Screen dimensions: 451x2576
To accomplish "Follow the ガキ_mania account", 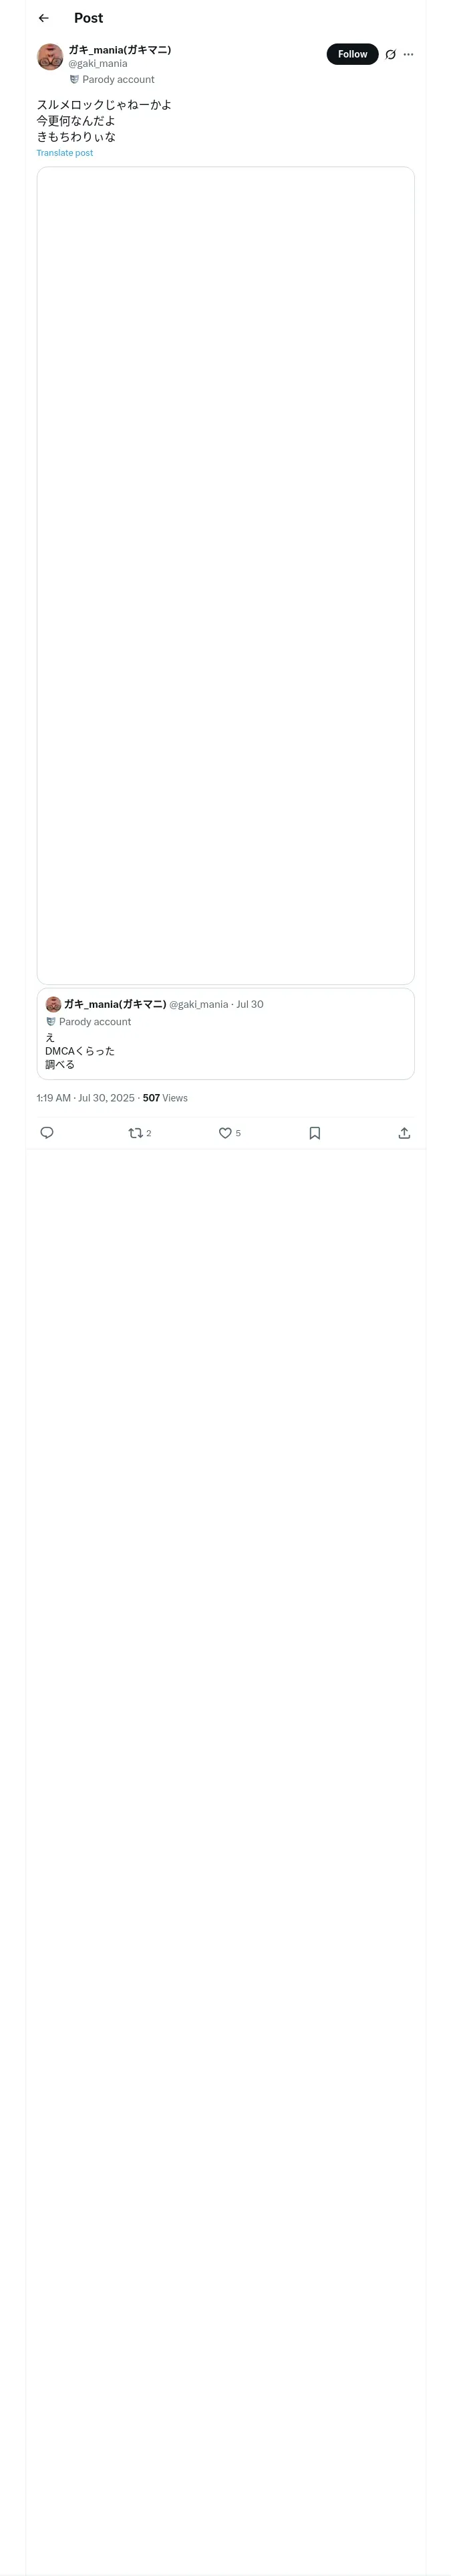I will click(352, 54).
